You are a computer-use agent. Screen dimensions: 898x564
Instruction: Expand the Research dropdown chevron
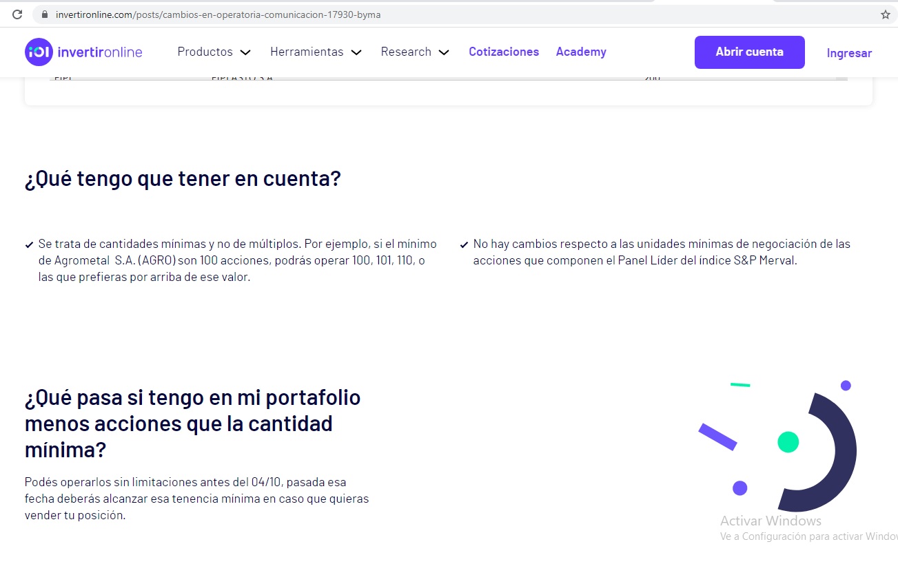[444, 52]
